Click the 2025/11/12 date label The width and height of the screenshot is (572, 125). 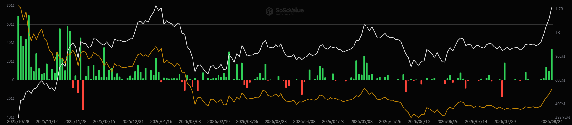[46, 122]
